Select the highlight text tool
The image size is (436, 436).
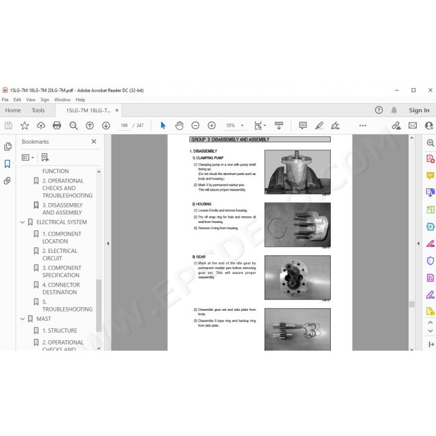click(x=319, y=126)
